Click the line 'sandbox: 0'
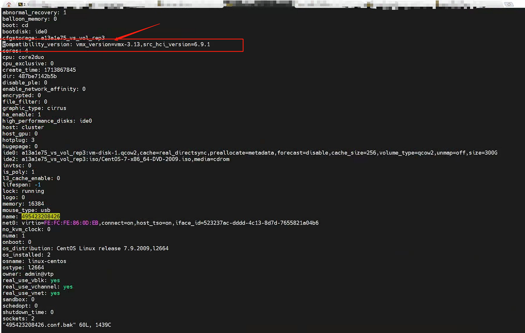This screenshot has height=333, width=525. click(18, 299)
